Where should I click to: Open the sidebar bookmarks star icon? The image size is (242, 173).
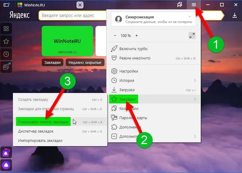tap(6, 41)
